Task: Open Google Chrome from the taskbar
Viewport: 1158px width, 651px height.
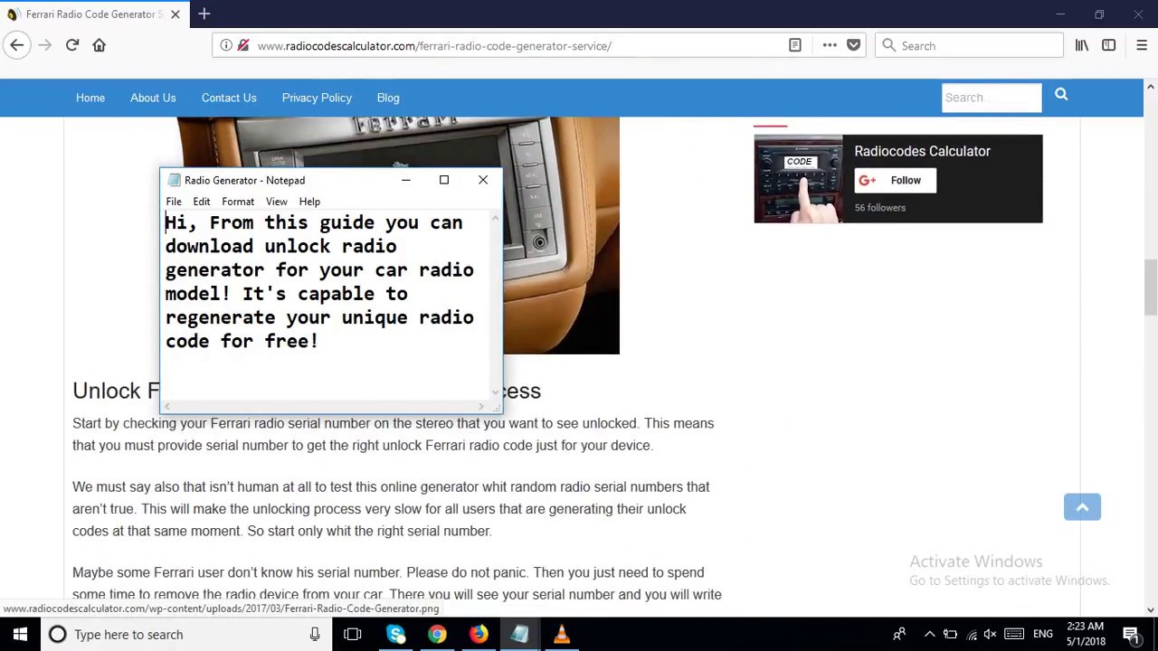Action: [437, 635]
